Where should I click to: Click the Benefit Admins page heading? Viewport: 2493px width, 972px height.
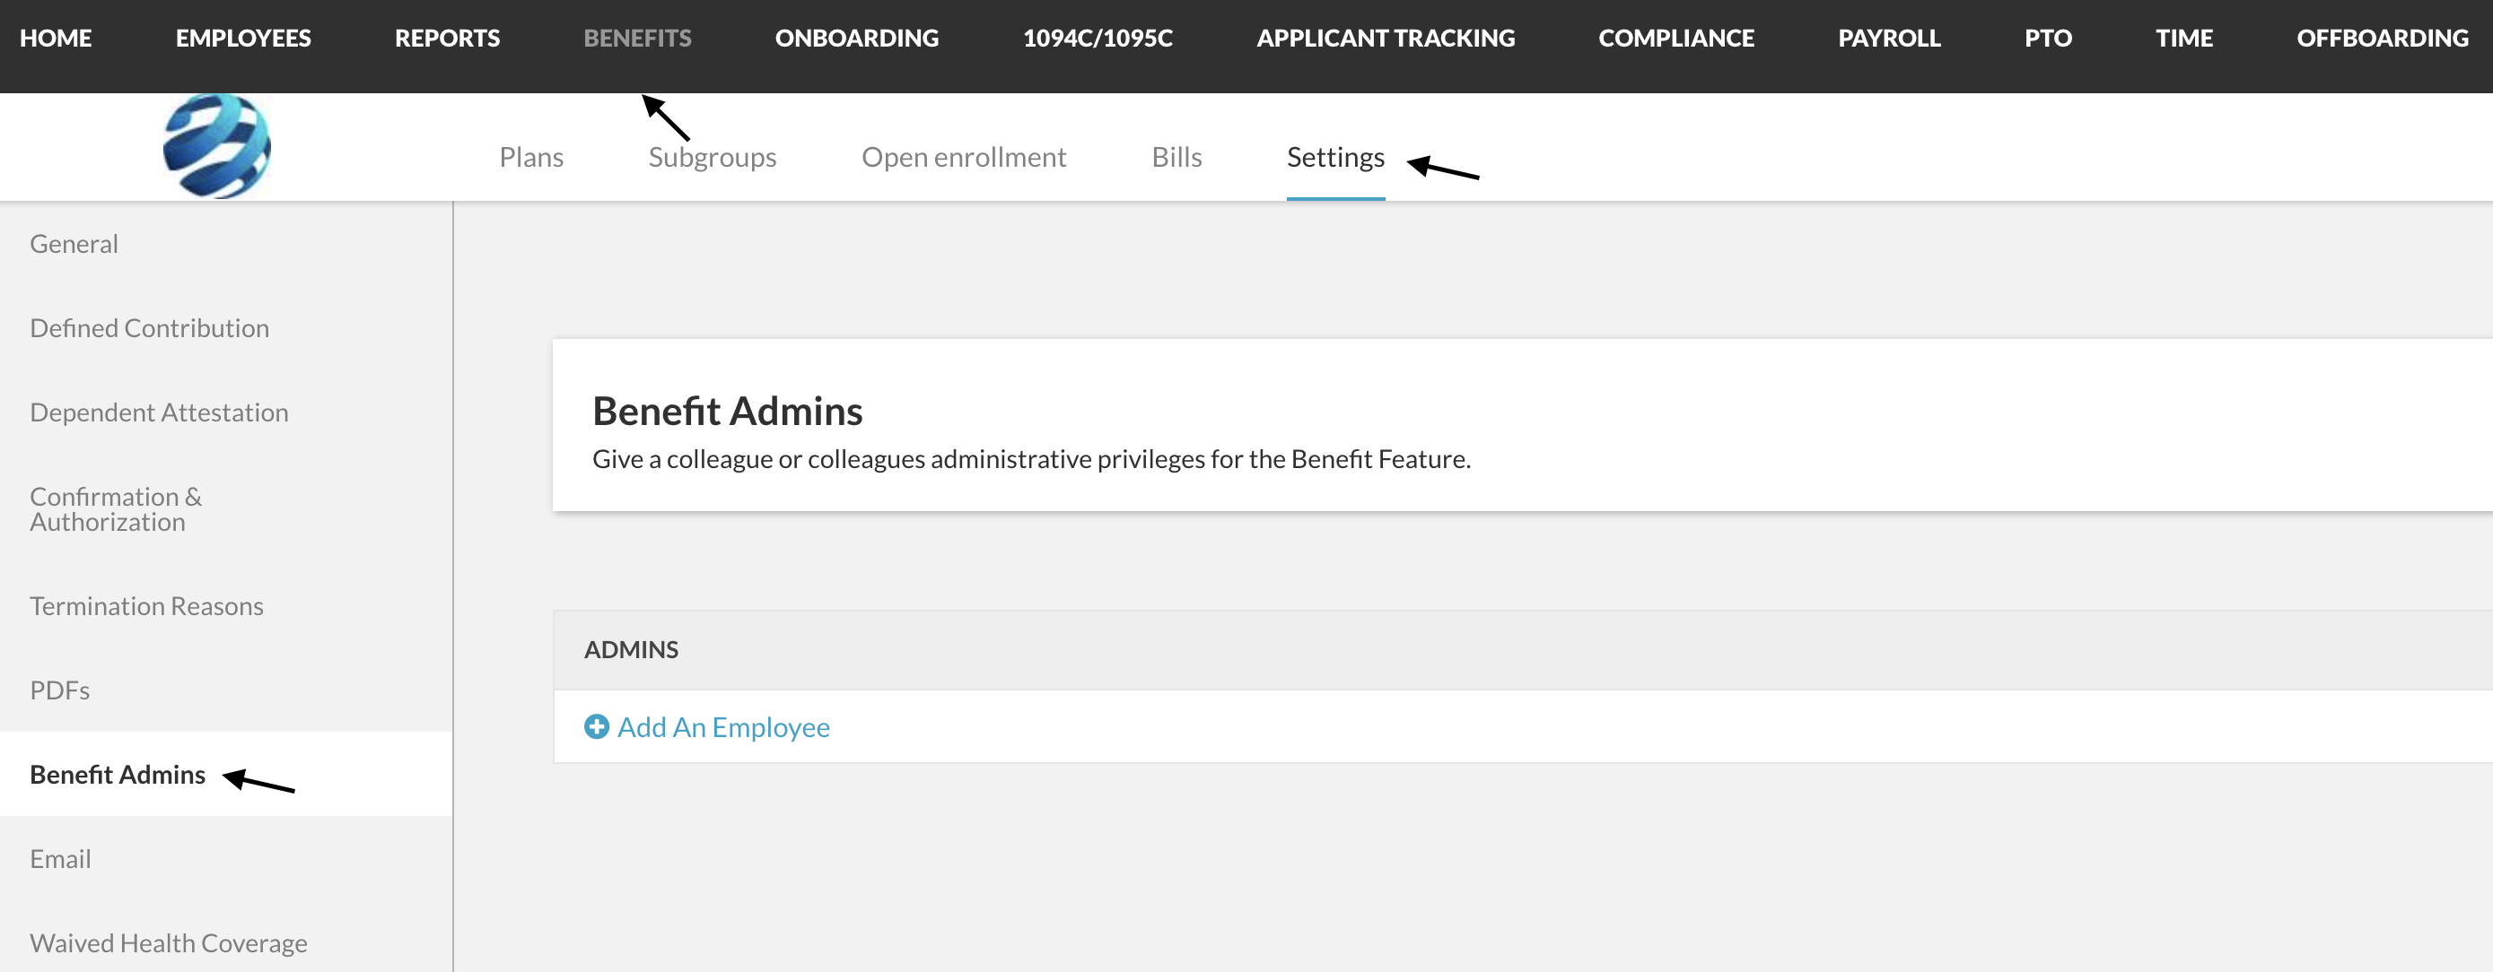pyautogui.click(x=727, y=411)
